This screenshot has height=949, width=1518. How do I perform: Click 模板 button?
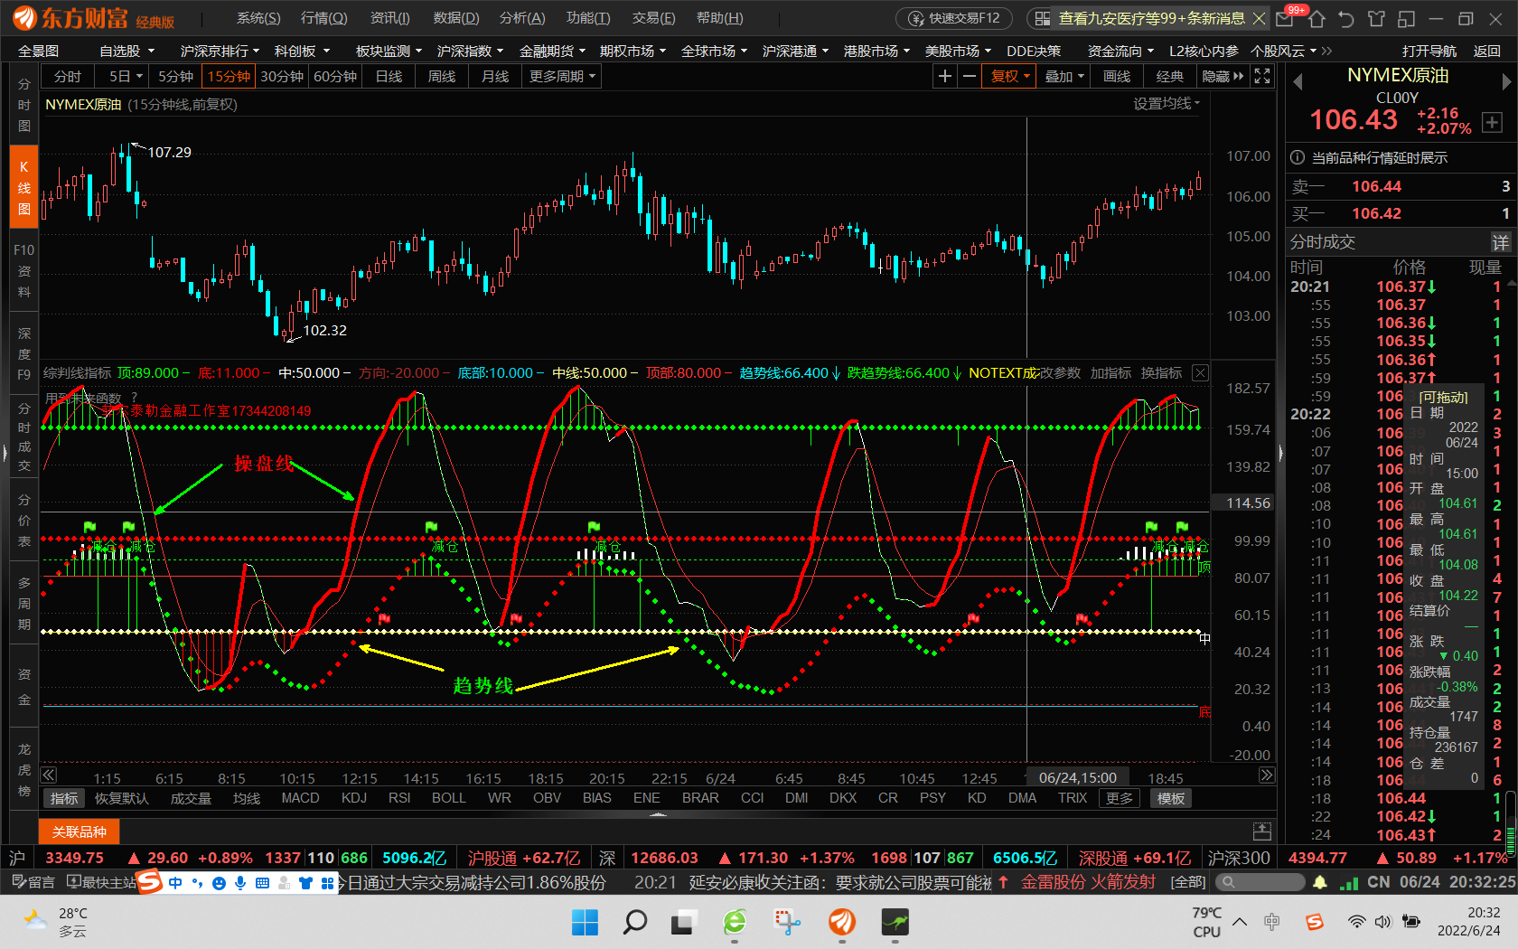(1170, 798)
